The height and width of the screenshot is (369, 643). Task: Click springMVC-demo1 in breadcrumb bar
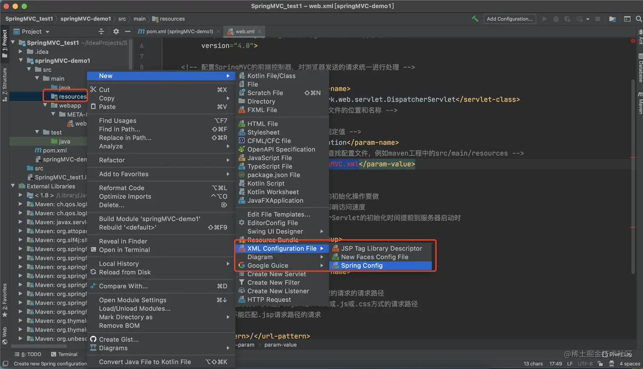pos(85,19)
